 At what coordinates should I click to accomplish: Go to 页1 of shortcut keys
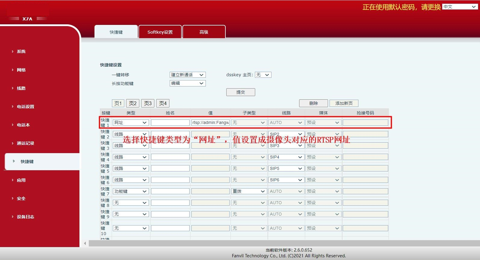tap(118, 103)
